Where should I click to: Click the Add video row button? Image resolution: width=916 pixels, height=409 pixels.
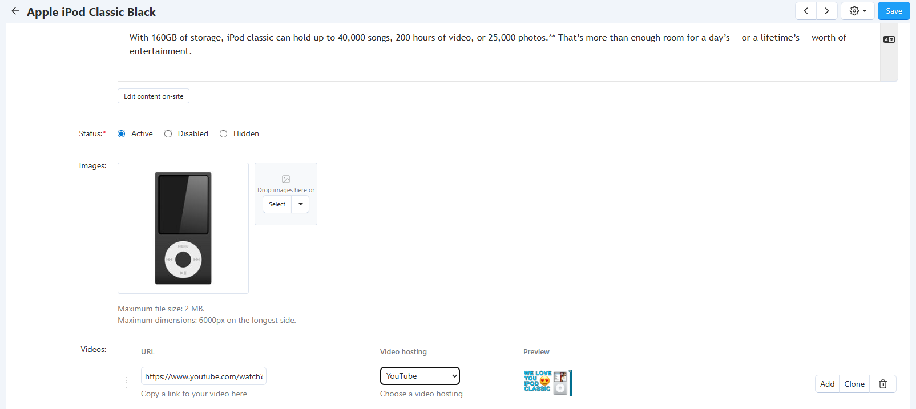pos(827,384)
